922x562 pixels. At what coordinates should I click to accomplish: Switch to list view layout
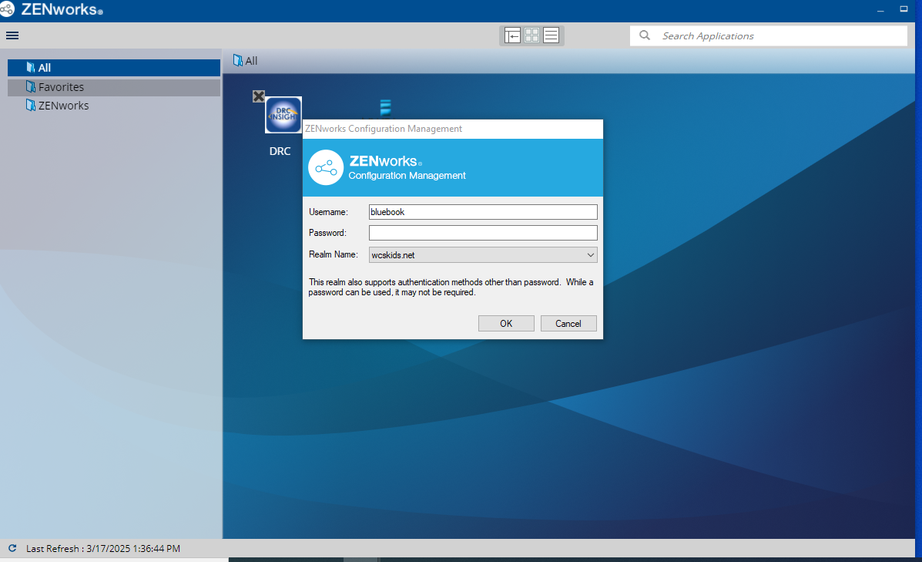(551, 35)
